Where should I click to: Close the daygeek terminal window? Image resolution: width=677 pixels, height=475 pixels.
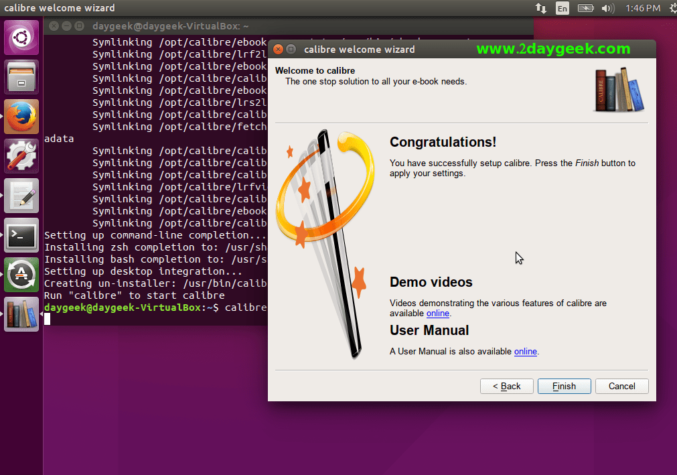[x=54, y=26]
